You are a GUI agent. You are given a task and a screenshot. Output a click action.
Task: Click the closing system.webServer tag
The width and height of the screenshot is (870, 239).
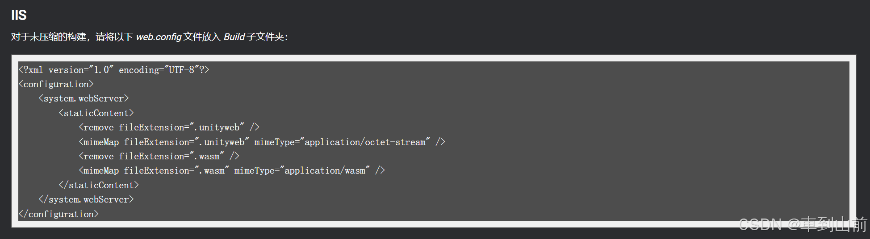86,199
